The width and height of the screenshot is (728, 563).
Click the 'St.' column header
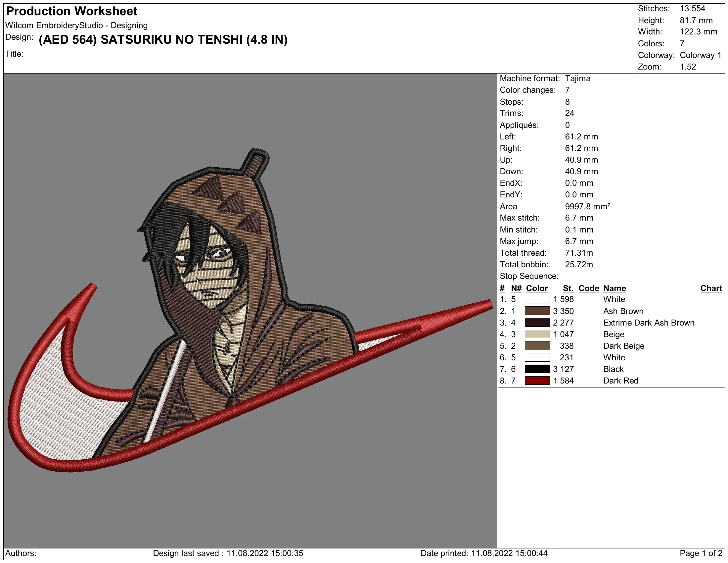pos(568,288)
